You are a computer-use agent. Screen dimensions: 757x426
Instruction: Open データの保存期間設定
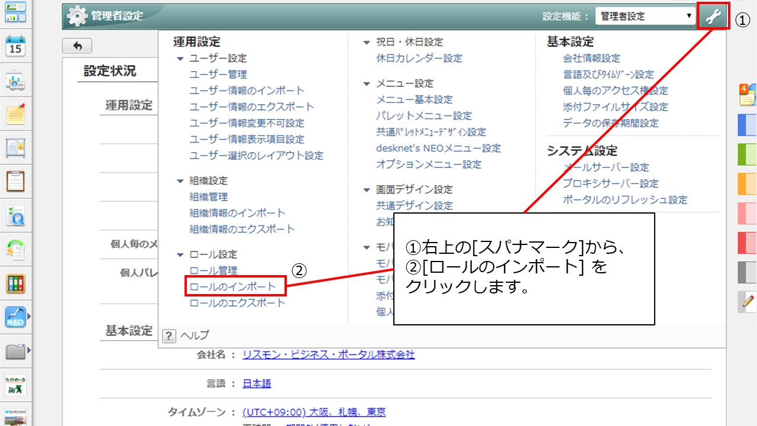coord(611,124)
